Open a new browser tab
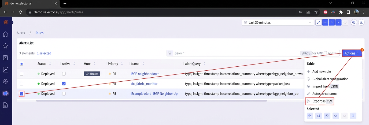The width and height of the screenshot is (369, 125). click(x=65, y=3)
